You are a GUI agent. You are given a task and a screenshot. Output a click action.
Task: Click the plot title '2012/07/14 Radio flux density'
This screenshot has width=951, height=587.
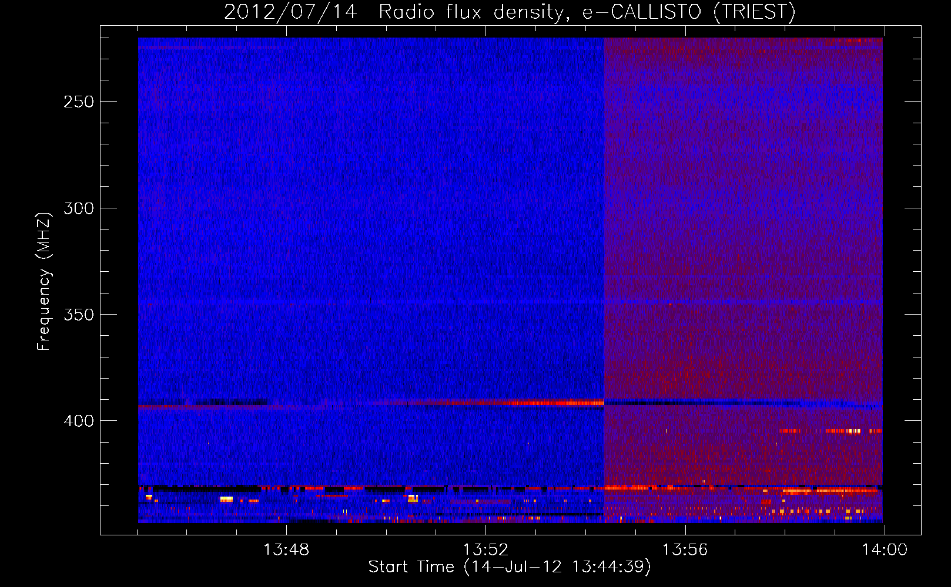point(509,12)
